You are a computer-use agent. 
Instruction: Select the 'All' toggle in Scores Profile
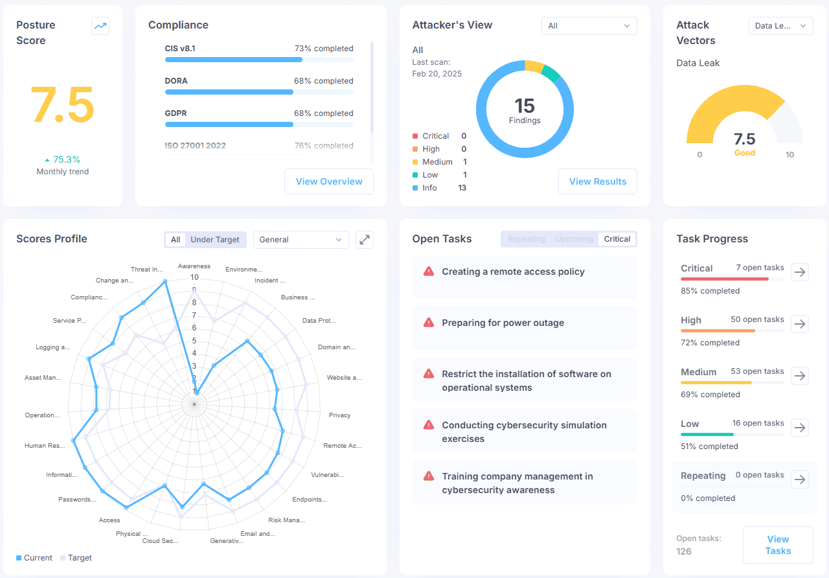pyautogui.click(x=176, y=240)
